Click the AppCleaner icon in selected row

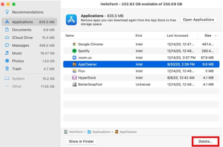75,64
